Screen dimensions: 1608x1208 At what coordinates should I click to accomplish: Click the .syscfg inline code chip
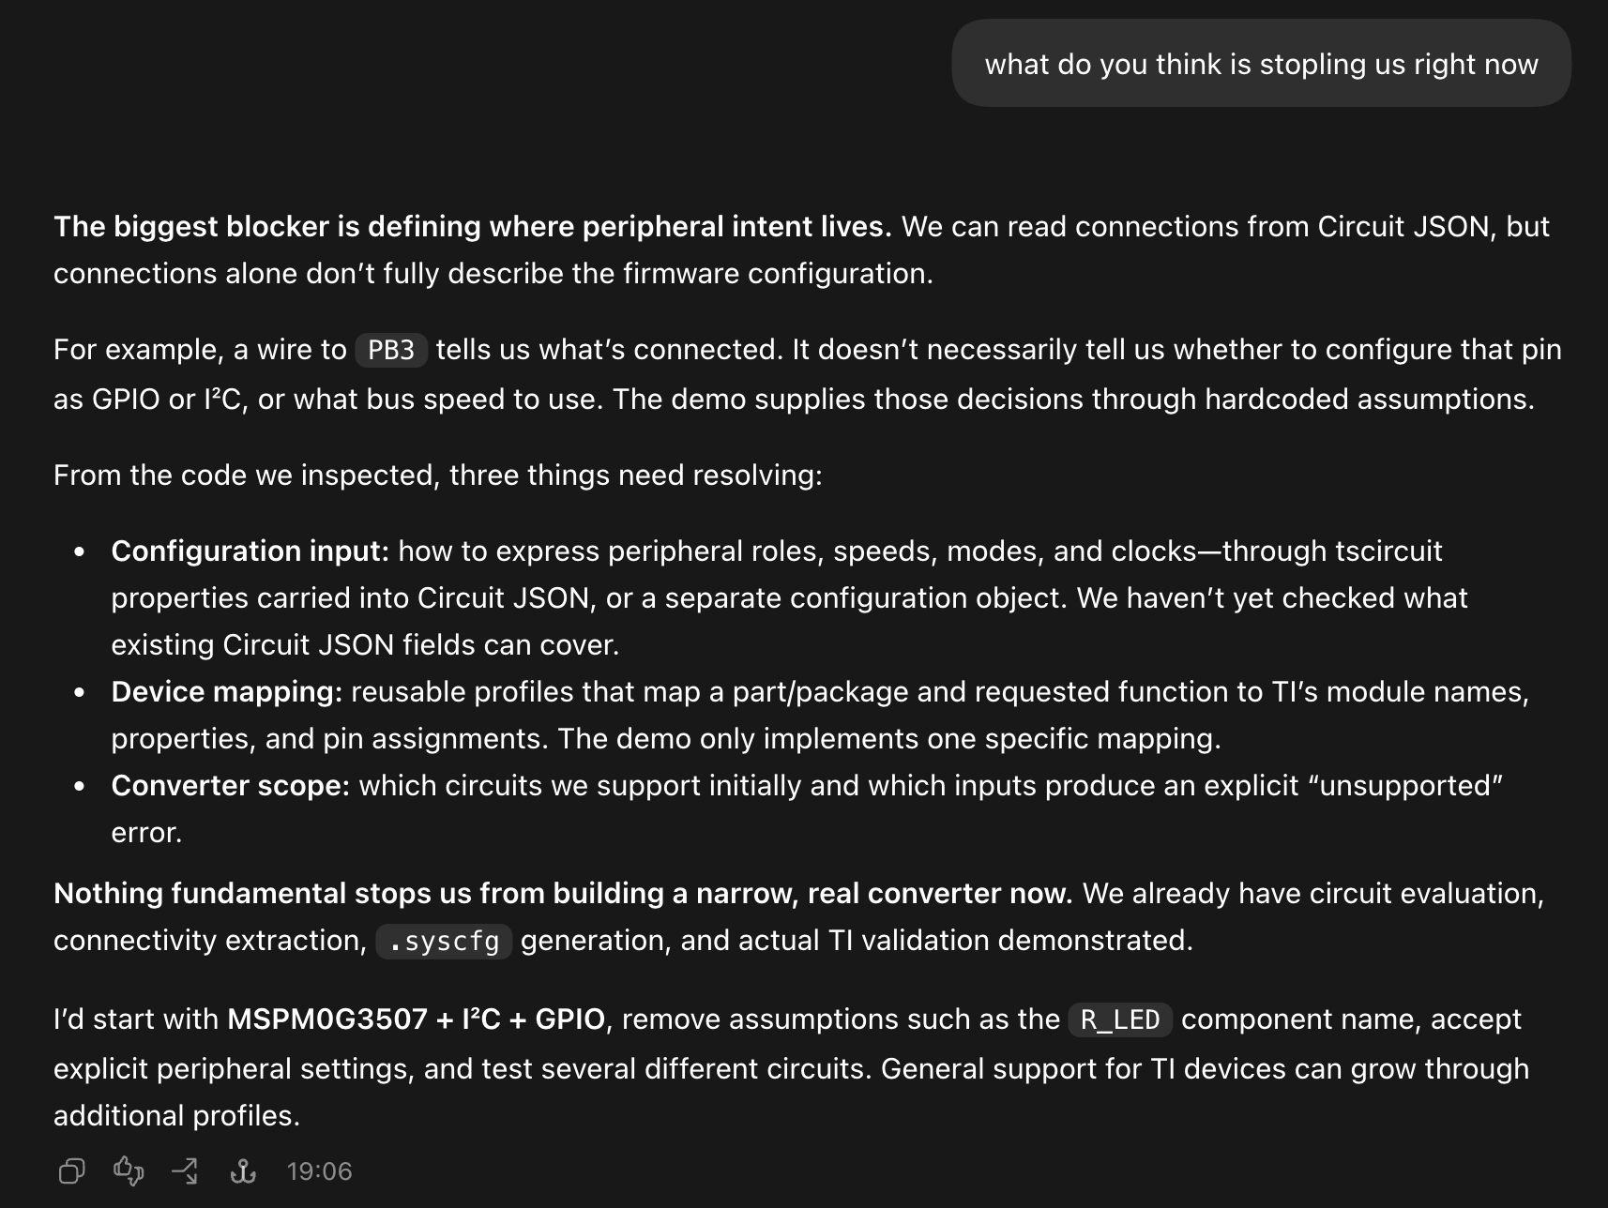click(444, 941)
